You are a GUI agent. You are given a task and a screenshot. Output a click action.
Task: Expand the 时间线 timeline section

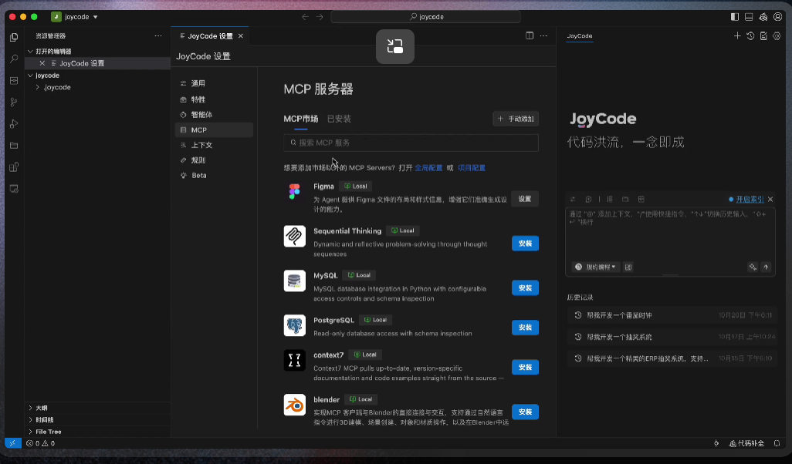click(x=30, y=419)
